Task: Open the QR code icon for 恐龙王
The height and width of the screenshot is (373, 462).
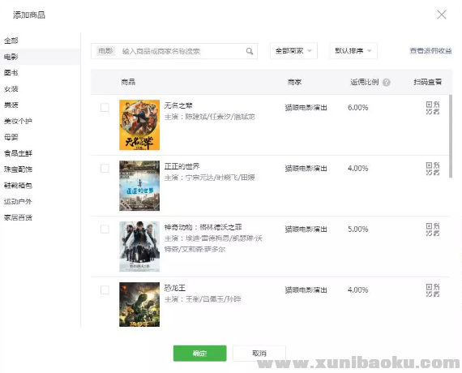Action: coord(433,290)
